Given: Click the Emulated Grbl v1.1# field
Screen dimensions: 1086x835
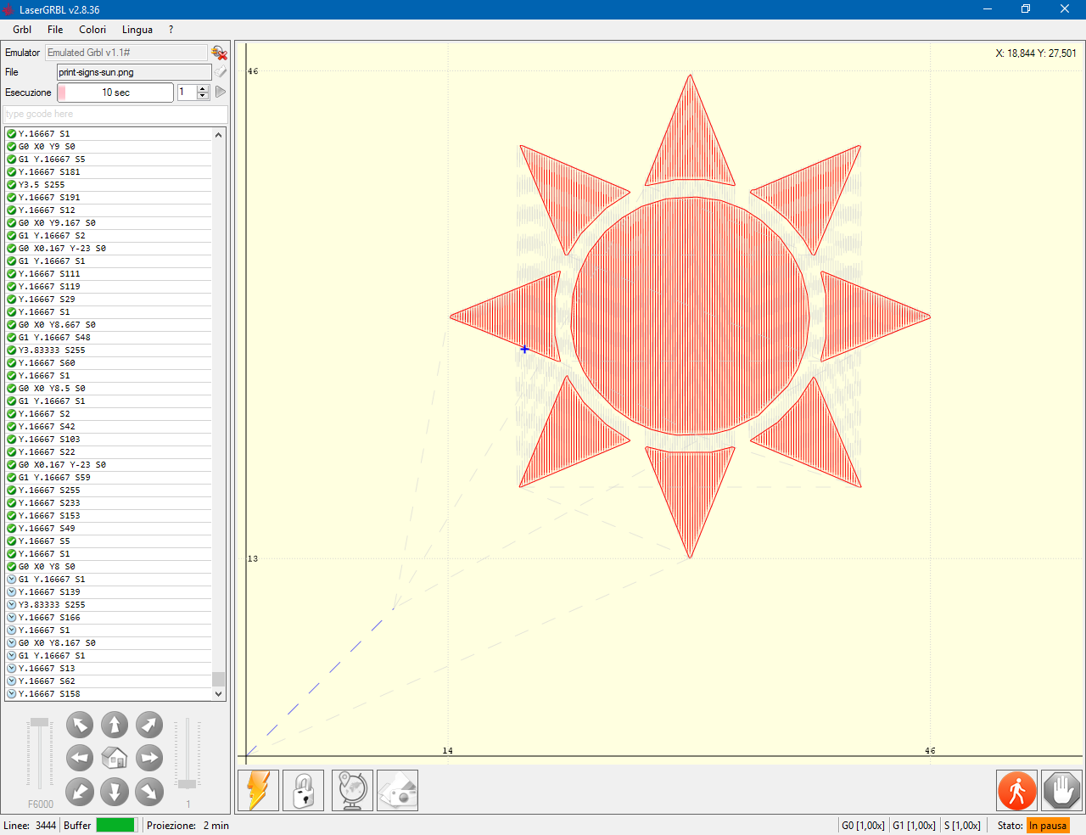Looking at the screenshot, I should coord(126,53).
